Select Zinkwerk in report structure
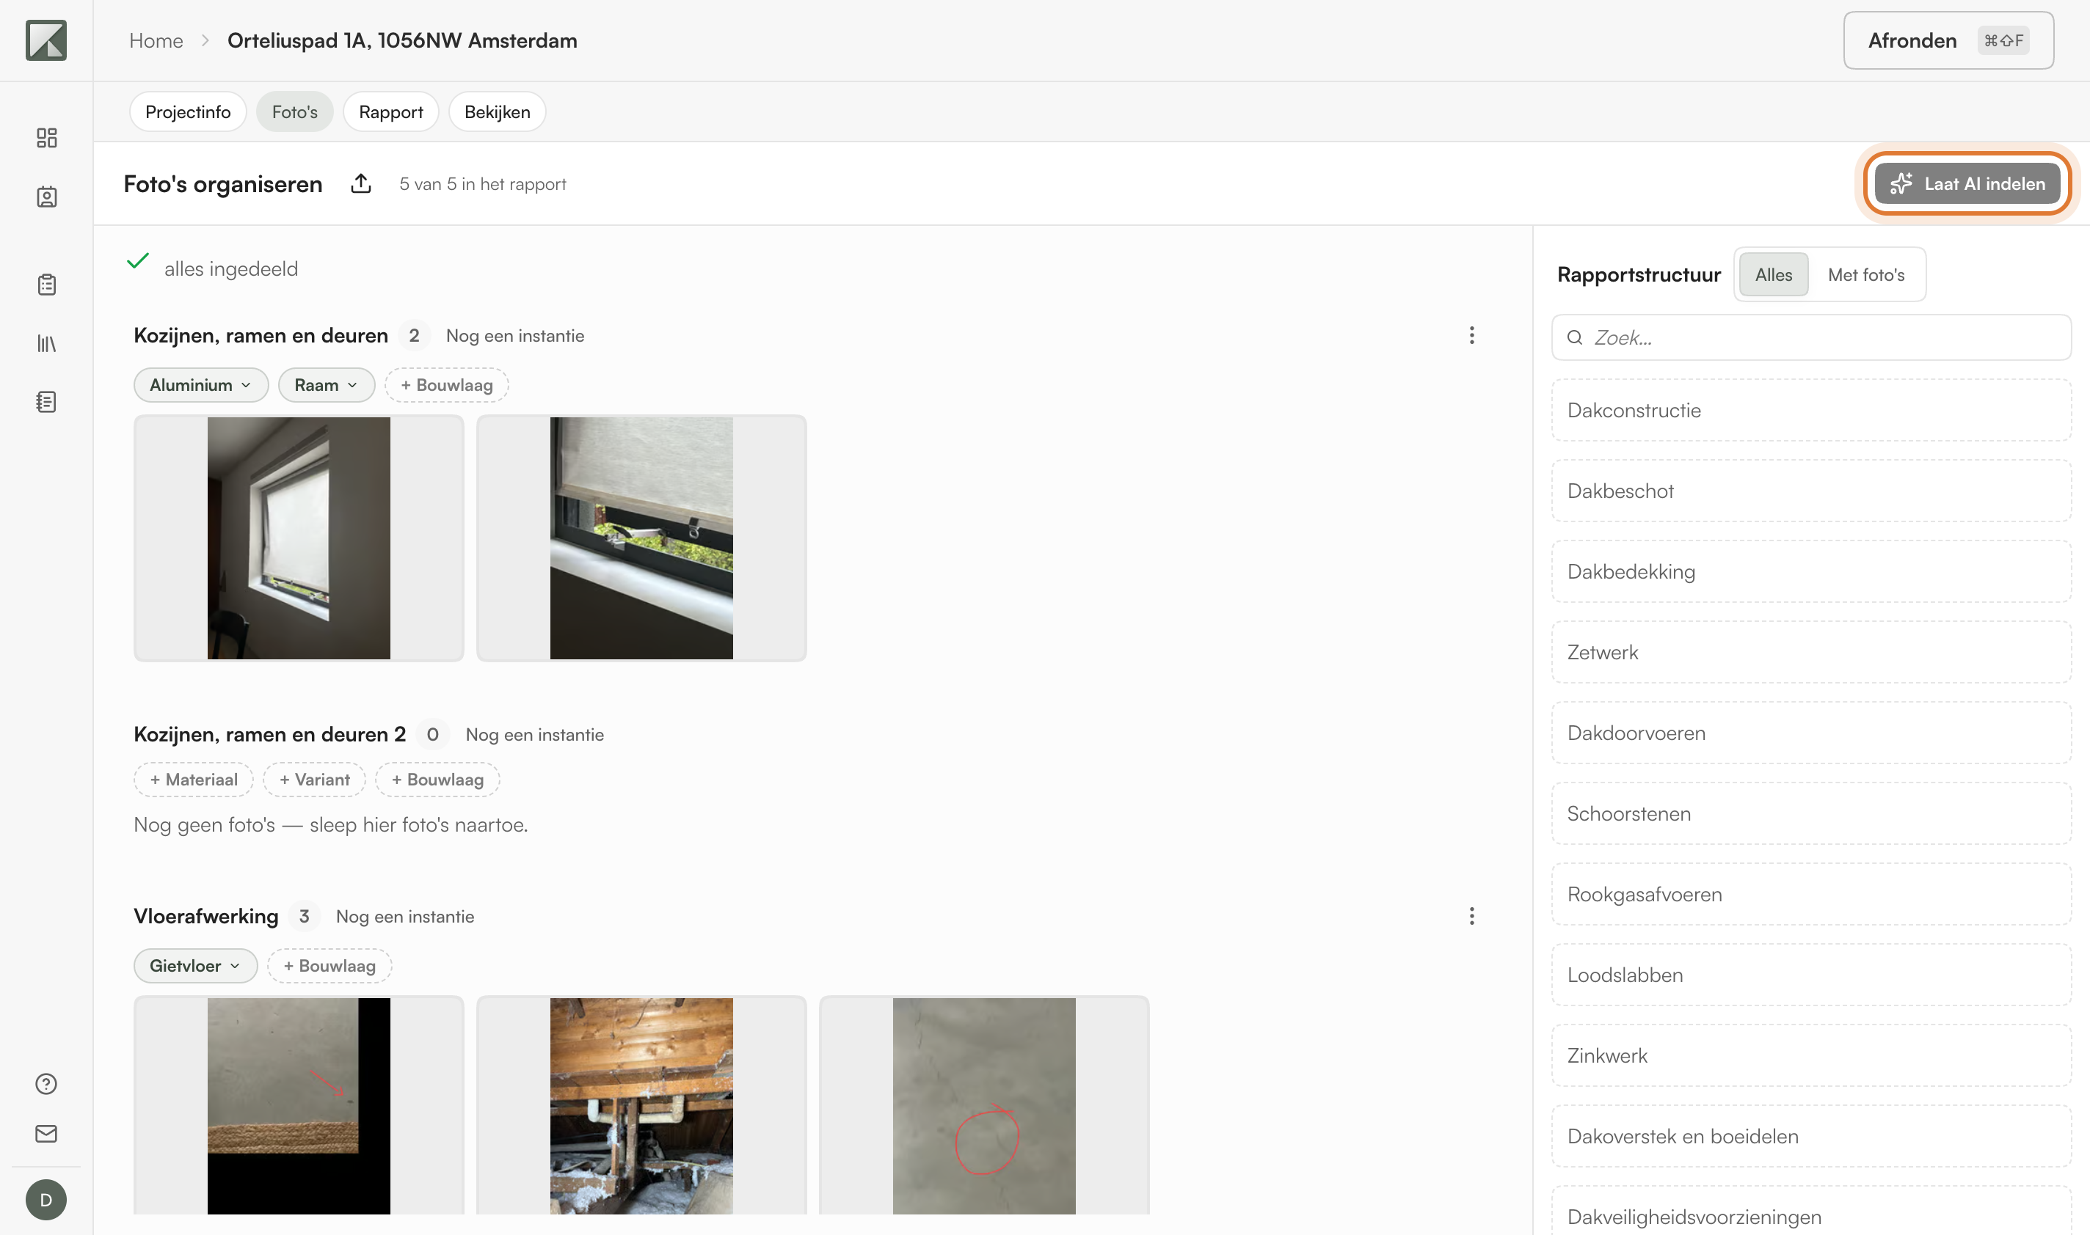The height and width of the screenshot is (1235, 2090). pyautogui.click(x=1811, y=1055)
